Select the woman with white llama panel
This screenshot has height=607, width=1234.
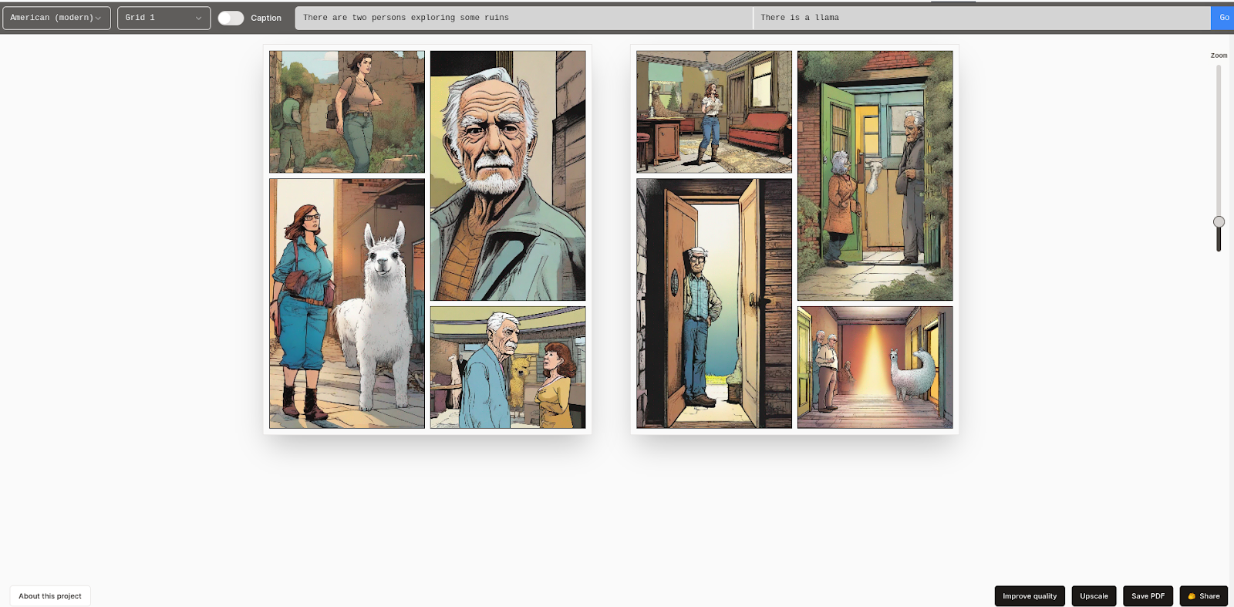coord(347,304)
